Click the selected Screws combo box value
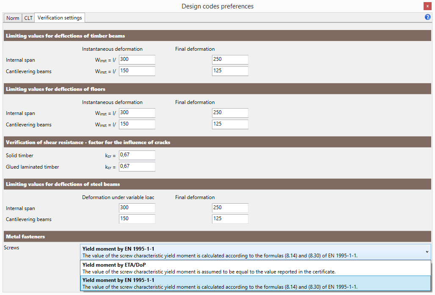Viewport: 435px width, 295px height. (x=256, y=252)
